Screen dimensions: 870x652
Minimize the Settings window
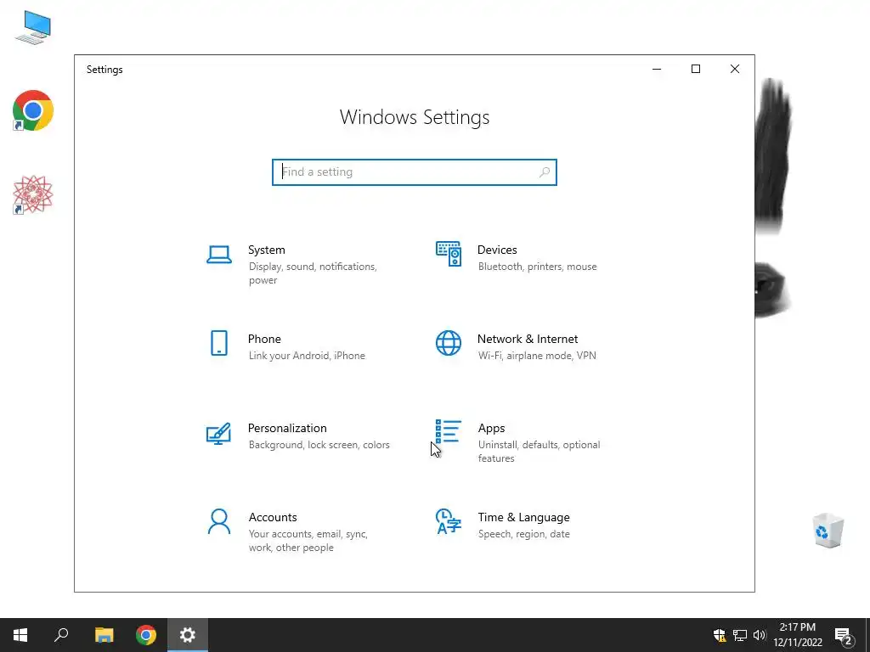click(x=657, y=70)
